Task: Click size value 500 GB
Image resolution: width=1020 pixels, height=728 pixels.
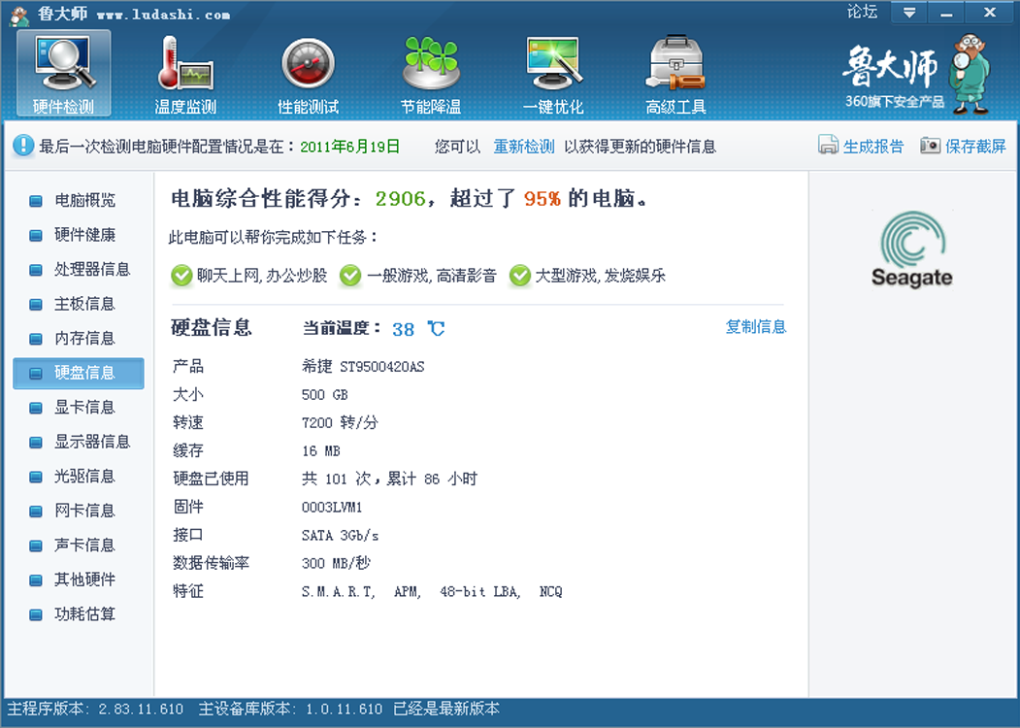Action: tap(324, 395)
